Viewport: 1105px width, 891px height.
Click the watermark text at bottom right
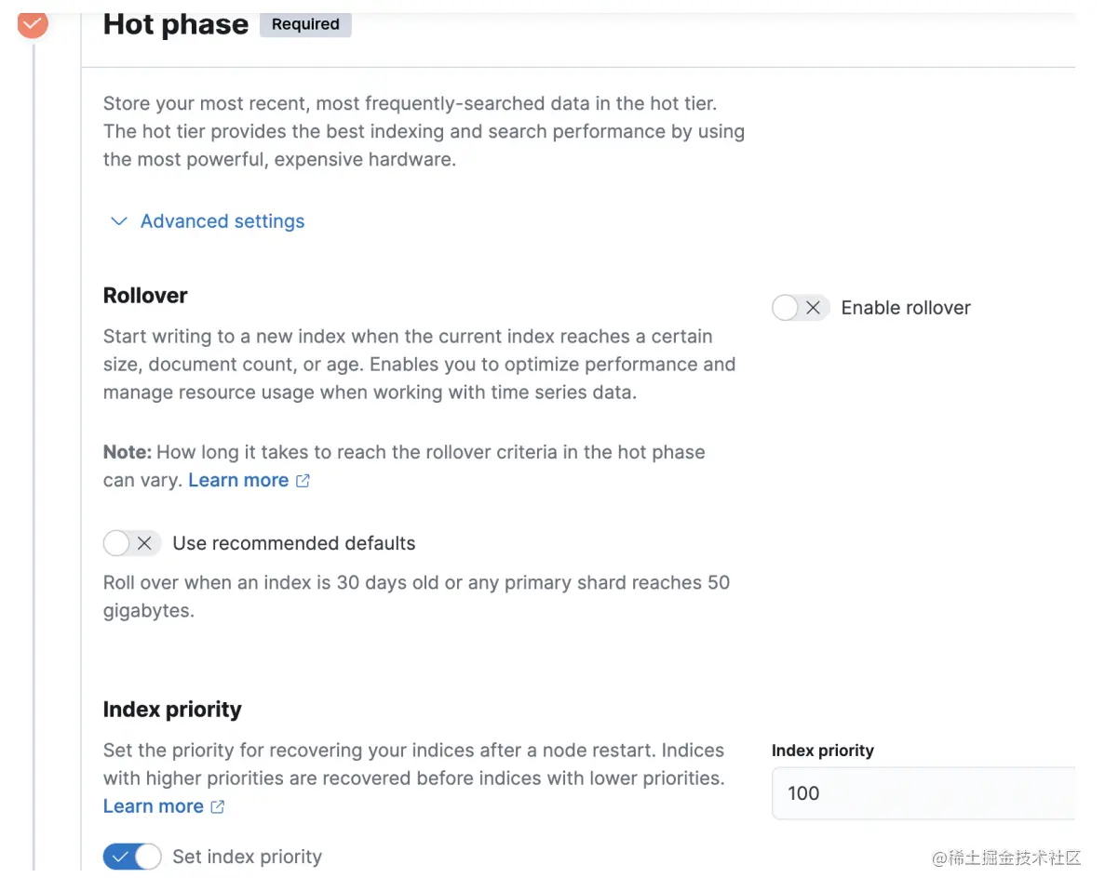coord(1006,858)
